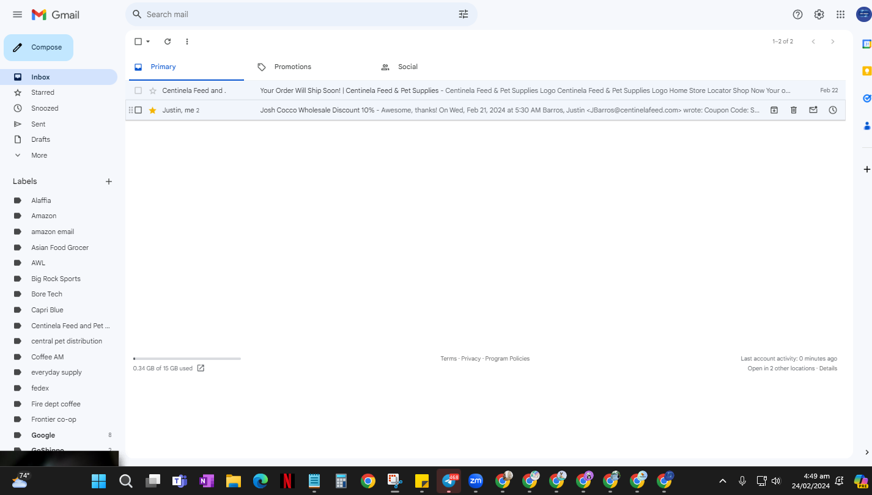Show search options filter icon

464,14
